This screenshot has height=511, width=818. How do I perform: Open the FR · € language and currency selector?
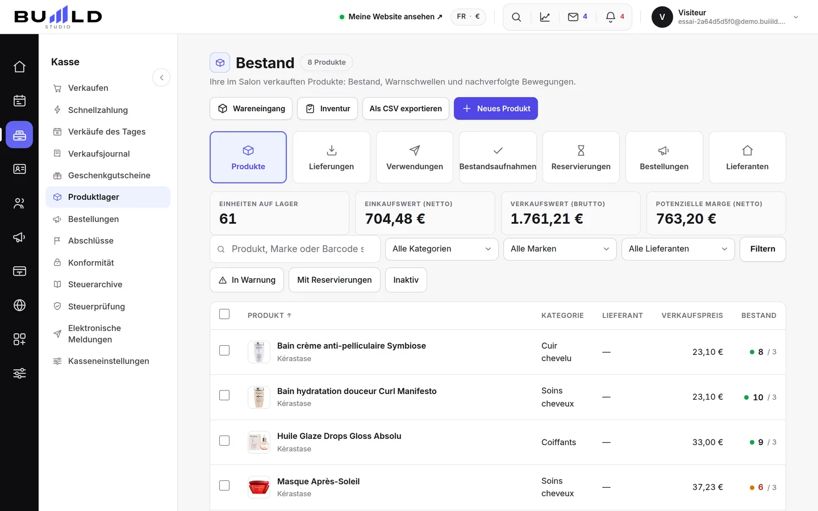(x=469, y=16)
